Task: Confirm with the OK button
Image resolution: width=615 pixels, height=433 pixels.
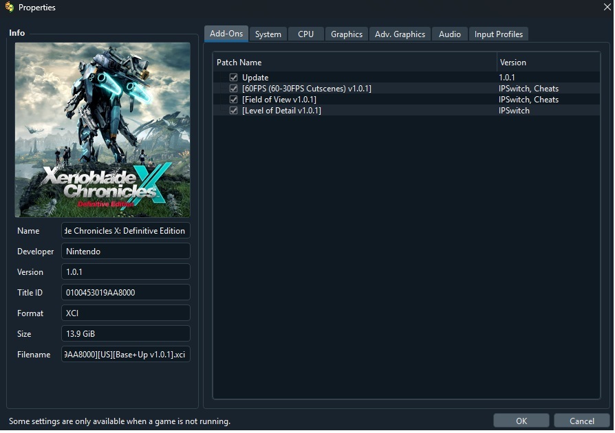Action: 521,421
